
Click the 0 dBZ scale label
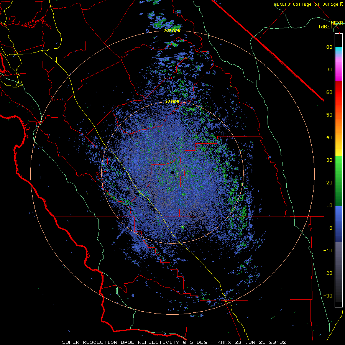coord(331,228)
